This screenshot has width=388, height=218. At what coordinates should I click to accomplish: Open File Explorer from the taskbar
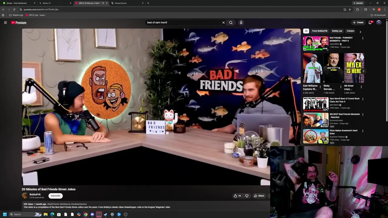(45, 214)
